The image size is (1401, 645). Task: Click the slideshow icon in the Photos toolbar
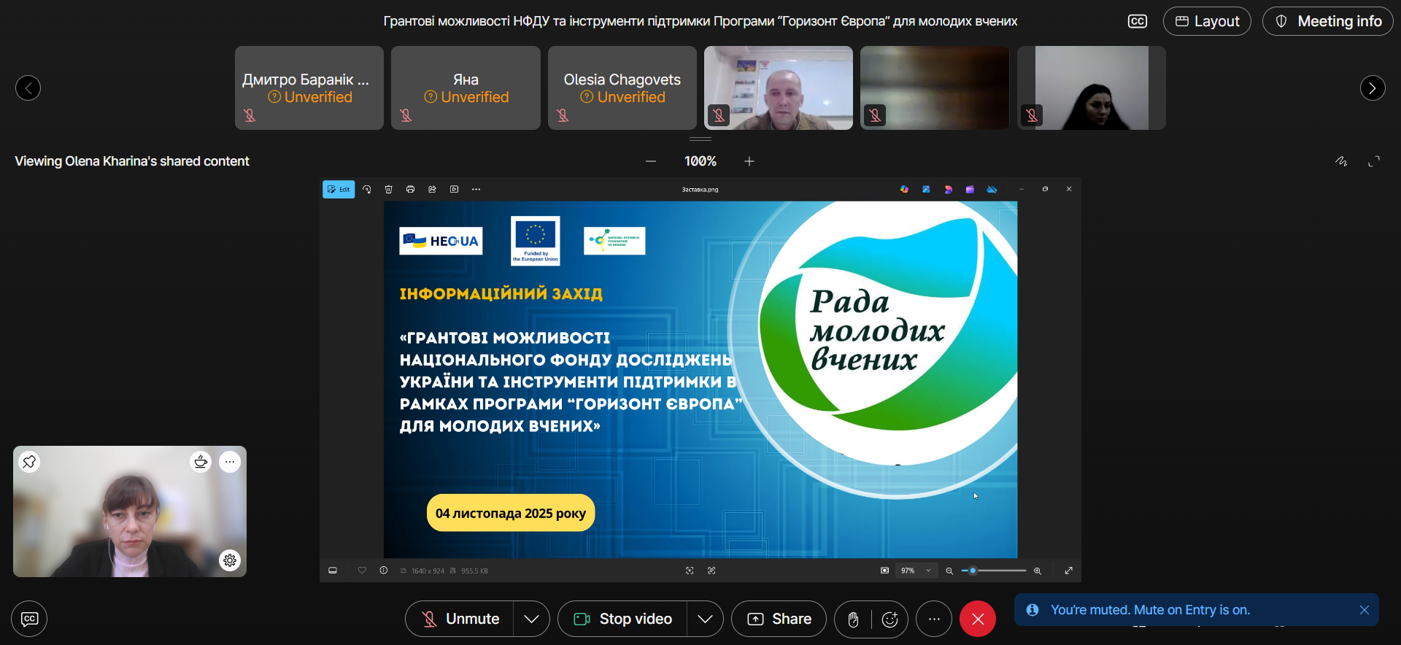click(455, 190)
